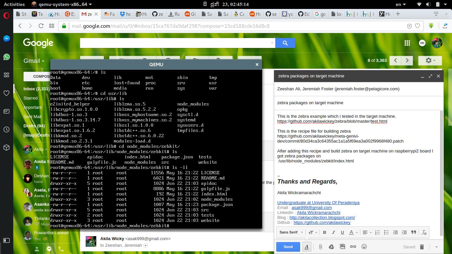This screenshot has height=254, width=452.
Task: Insert a numbered list
Action: (378, 232)
